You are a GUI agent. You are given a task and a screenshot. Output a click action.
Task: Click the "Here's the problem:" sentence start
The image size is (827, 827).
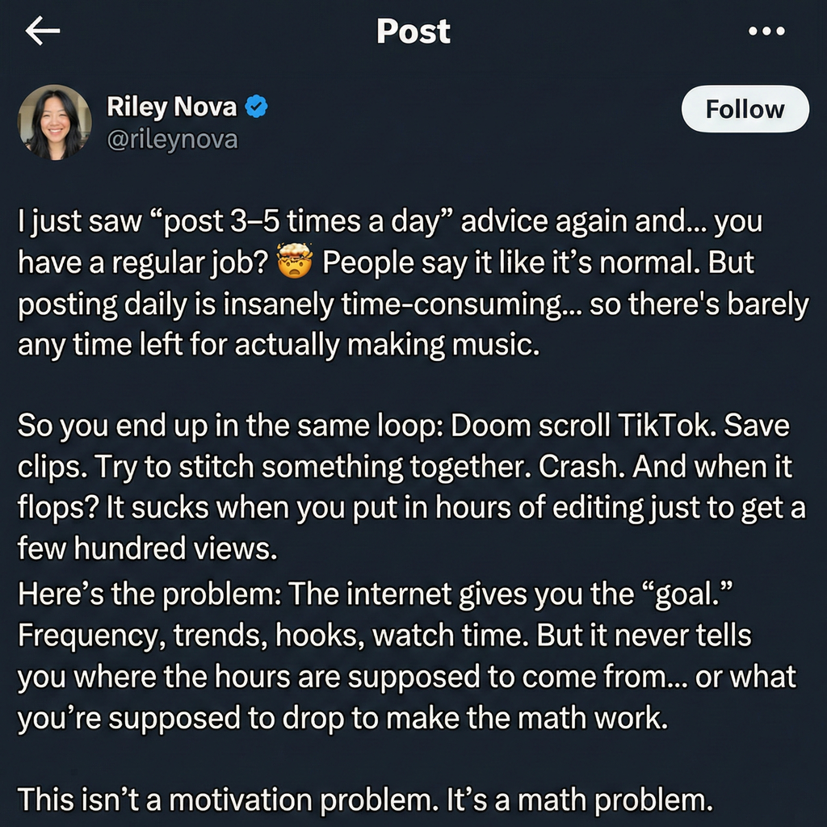tap(149, 594)
